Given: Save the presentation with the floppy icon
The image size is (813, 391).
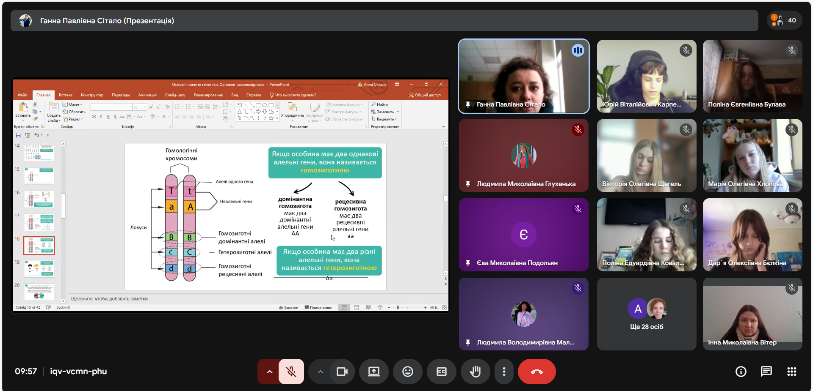Looking at the screenshot, I should point(18,135).
